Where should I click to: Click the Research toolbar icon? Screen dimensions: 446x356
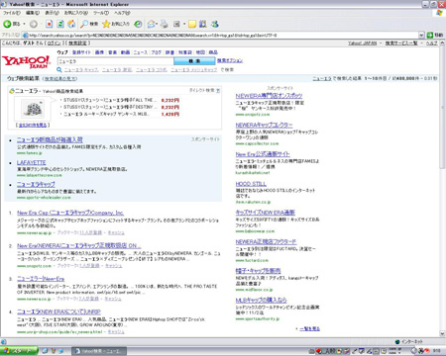[203, 24]
